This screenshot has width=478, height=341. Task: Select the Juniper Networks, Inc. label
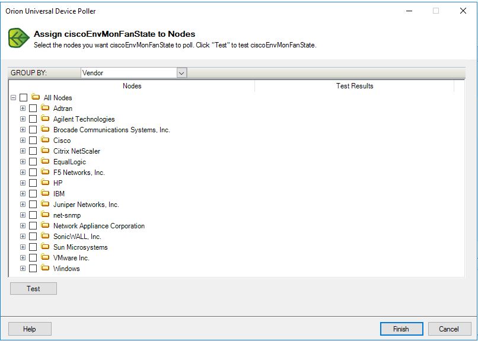[86, 205]
